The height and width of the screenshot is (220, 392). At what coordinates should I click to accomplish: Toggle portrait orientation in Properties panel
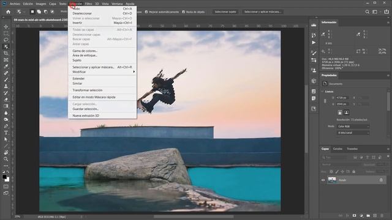tap(340, 112)
